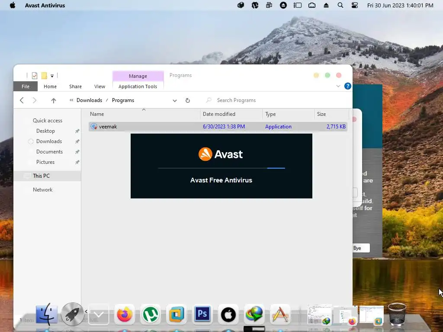Open minimized window thumbnail with Firefox badge
443x332 pixels.
pyautogui.click(x=345, y=315)
